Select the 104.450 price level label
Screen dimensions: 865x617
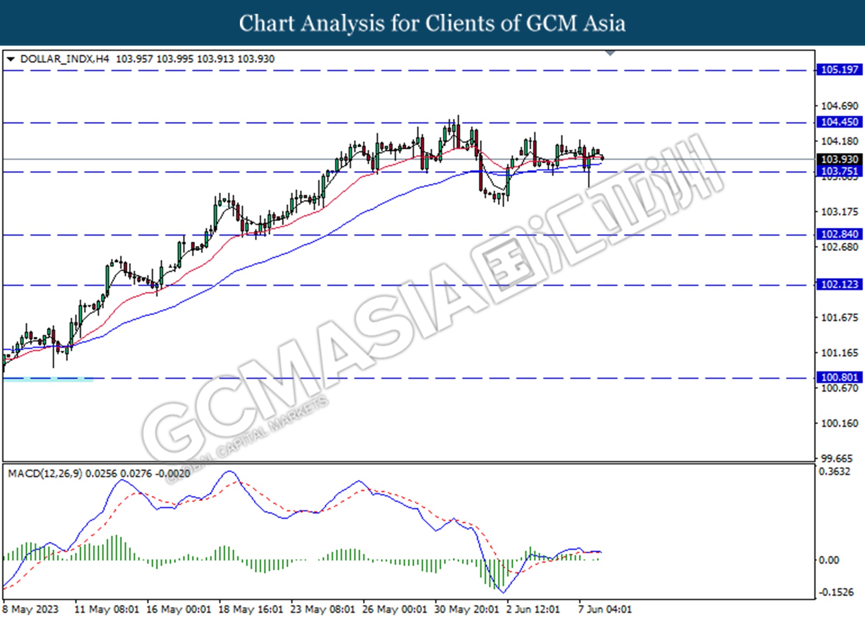tap(839, 122)
